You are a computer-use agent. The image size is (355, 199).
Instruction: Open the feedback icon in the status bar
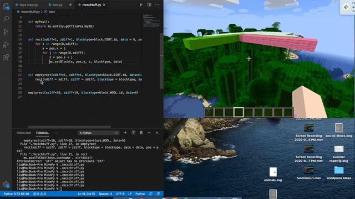[151, 194]
